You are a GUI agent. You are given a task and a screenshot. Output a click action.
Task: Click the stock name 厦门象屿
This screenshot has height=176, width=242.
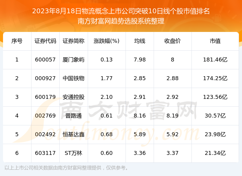(74, 60)
